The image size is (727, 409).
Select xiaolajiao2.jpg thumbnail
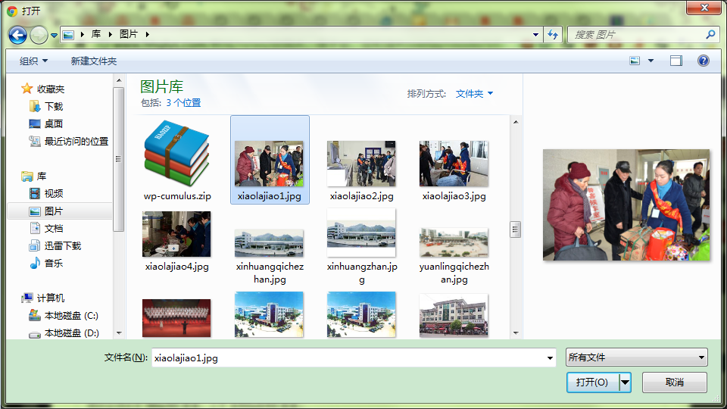click(x=361, y=164)
